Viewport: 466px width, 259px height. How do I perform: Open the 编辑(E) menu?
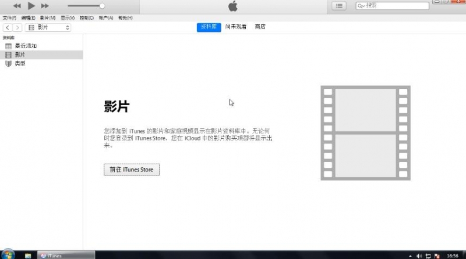pyautogui.click(x=28, y=18)
